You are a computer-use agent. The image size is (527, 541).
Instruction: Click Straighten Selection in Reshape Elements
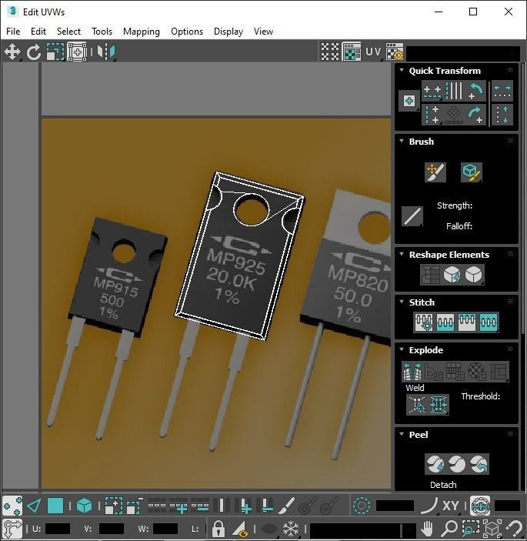(x=431, y=275)
